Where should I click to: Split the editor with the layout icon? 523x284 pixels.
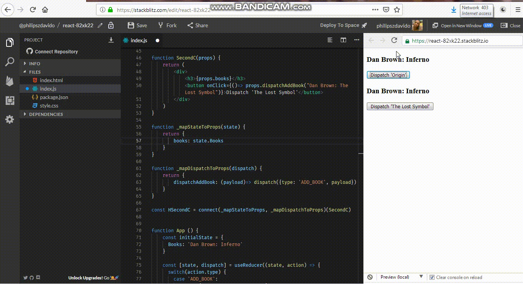(x=343, y=40)
